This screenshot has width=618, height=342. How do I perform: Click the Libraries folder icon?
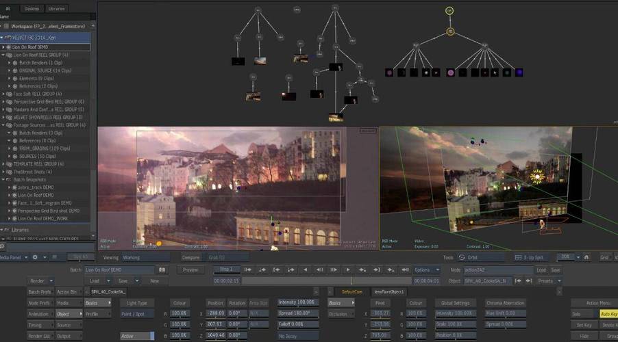[7, 230]
